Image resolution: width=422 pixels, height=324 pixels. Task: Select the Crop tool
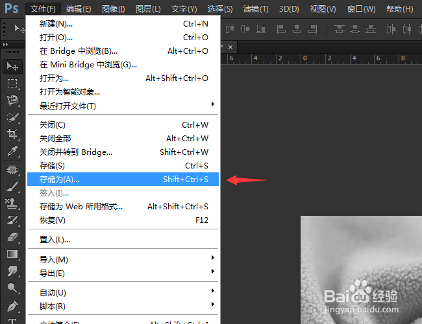(12, 133)
